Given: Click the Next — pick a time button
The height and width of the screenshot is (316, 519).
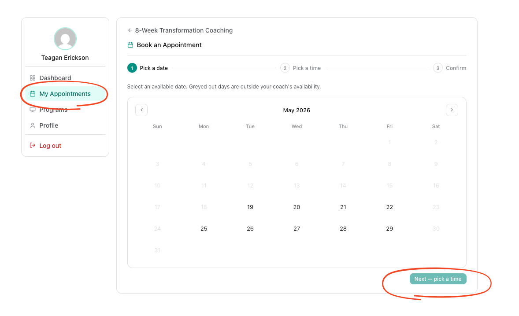Looking at the screenshot, I should pyautogui.click(x=438, y=279).
